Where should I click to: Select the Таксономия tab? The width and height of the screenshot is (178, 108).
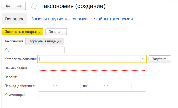(14, 41)
